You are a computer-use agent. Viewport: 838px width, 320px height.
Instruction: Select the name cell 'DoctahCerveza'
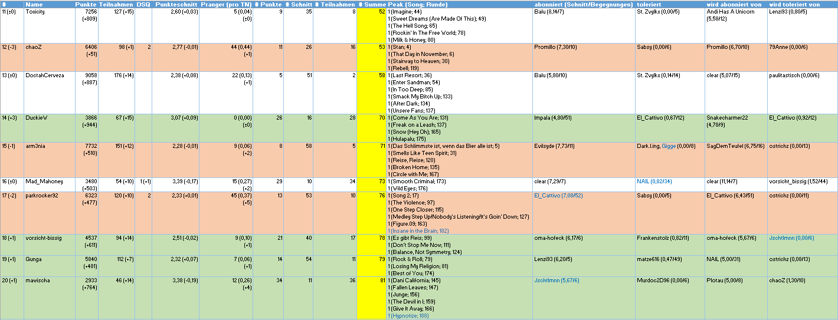[x=49, y=93]
